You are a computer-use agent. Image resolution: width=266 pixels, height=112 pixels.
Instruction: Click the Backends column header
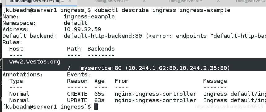point(101,49)
